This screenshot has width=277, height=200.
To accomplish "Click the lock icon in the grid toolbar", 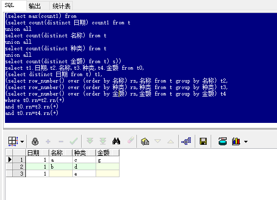I will tap(35, 141).
